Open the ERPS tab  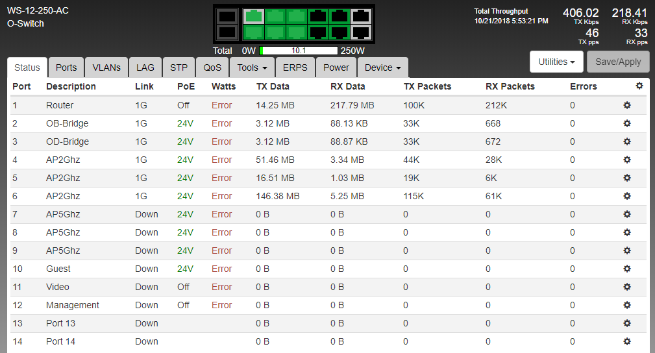(x=295, y=67)
